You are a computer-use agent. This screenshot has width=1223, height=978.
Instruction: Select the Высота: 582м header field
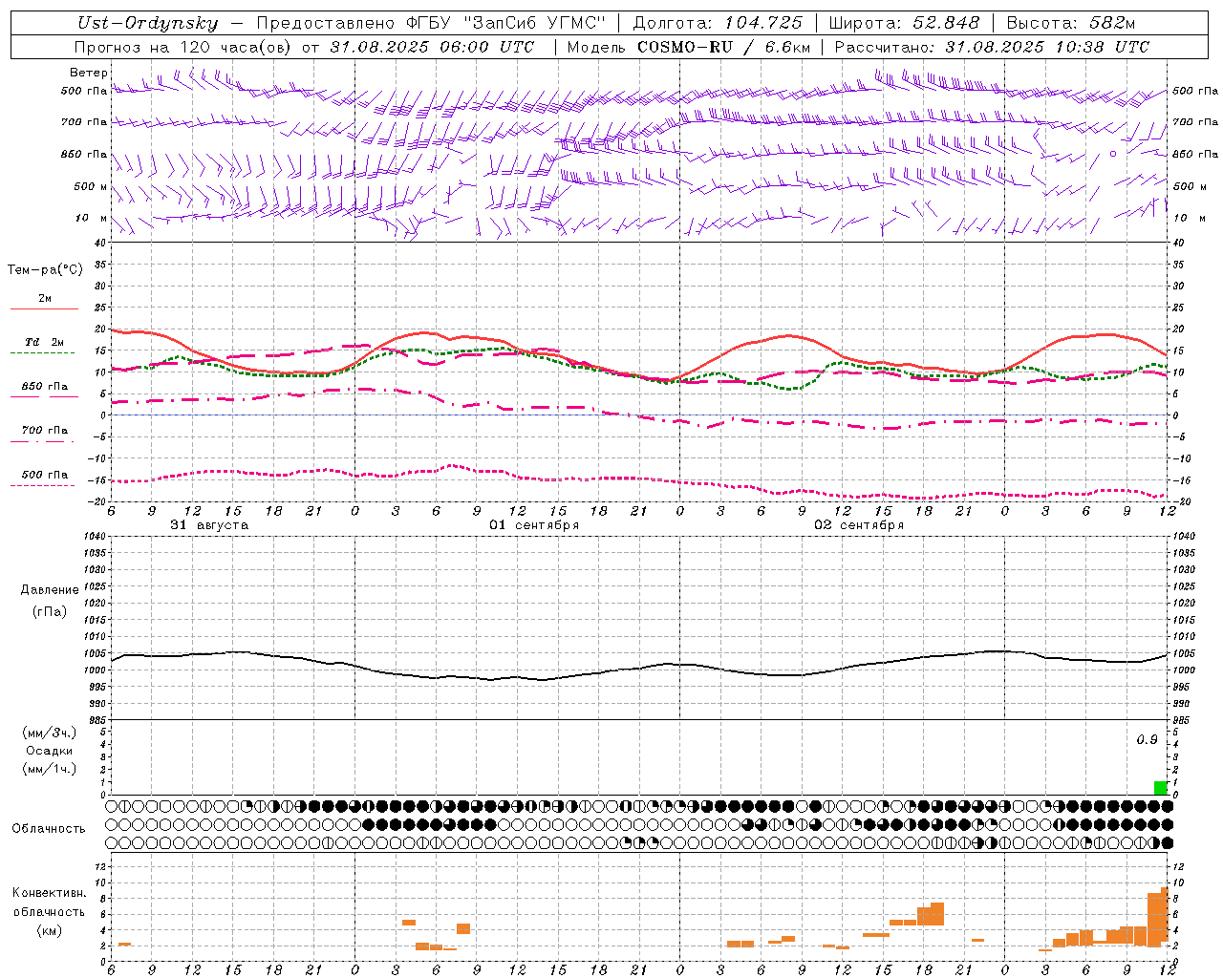pyautogui.click(x=1071, y=23)
